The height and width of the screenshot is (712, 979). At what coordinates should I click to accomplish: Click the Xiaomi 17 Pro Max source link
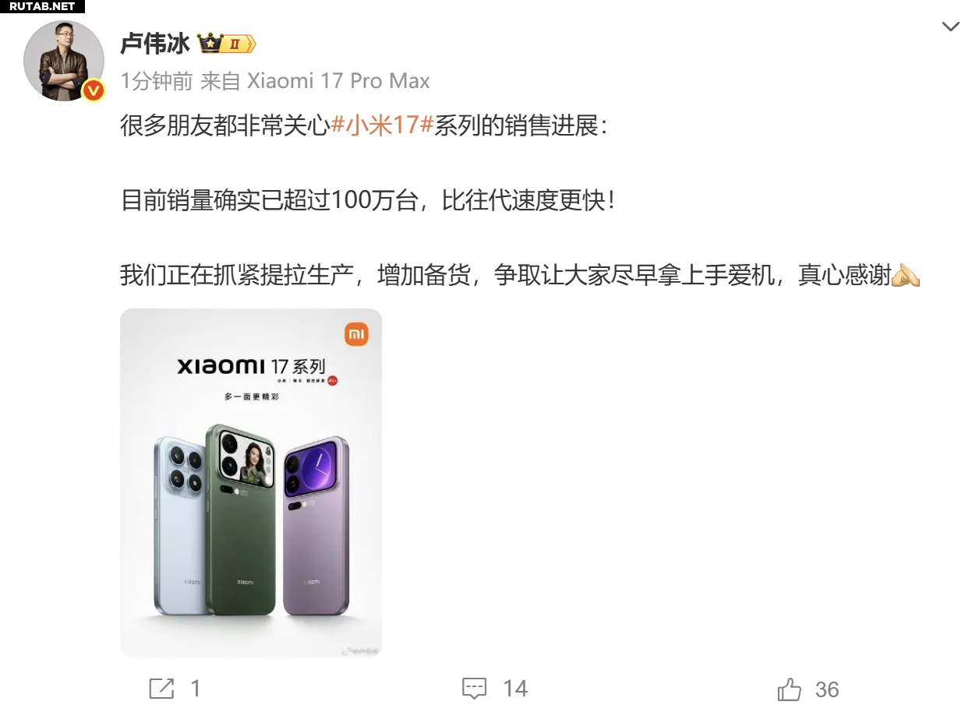[338, 81]
